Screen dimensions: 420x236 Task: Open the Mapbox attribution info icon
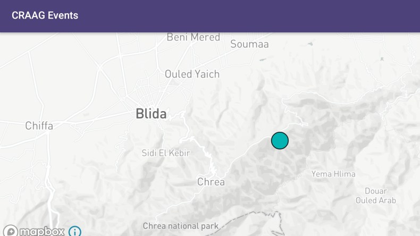click(75, 231)
